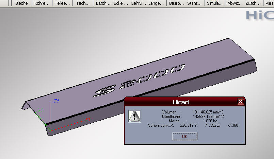Open the Bleche toolbar group
The image size is (274, 159).
tap(21, 3)
